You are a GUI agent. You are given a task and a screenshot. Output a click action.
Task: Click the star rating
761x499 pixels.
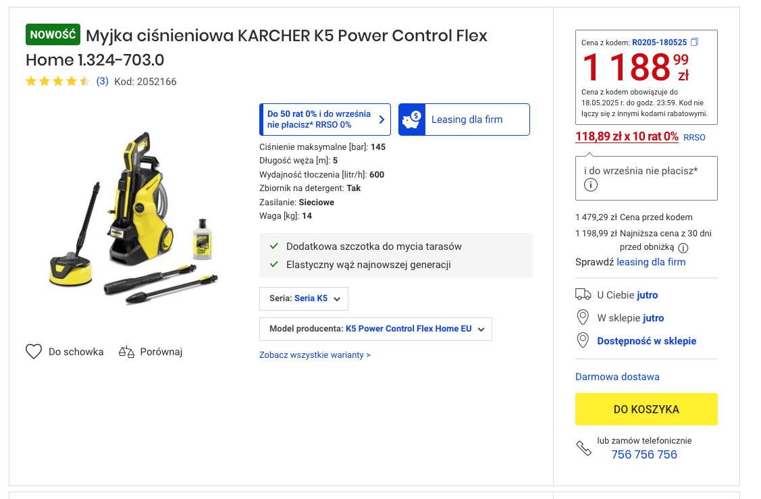(57, 82)
